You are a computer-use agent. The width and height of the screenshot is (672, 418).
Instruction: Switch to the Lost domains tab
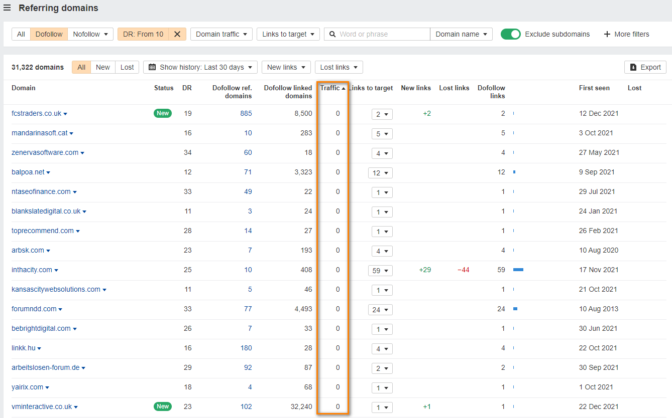coord(127,67)
